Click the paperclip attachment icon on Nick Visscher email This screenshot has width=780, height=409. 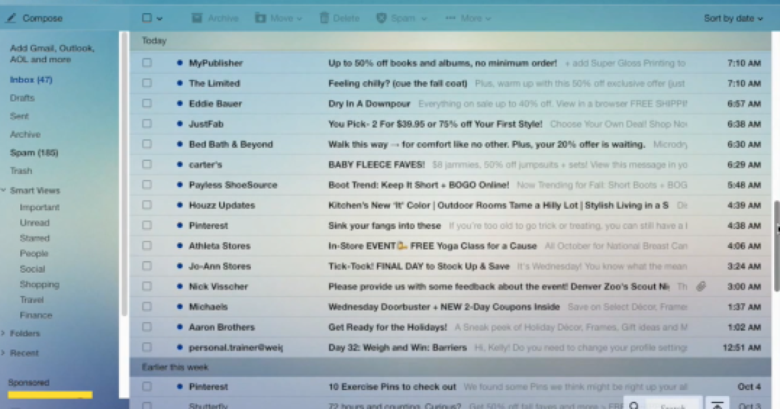click(701, 286)
